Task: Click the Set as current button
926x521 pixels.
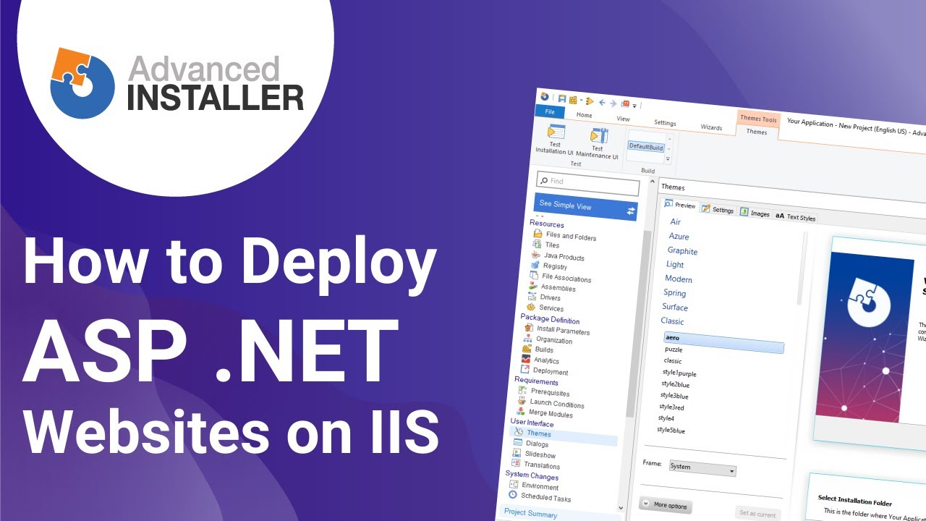Action: [x=757, y=514]
